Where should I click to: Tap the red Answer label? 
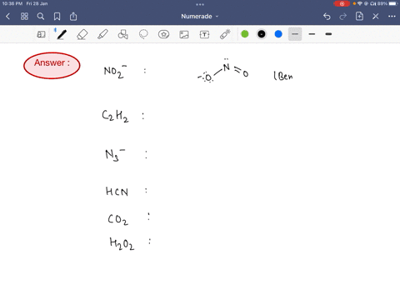[52, 66]
